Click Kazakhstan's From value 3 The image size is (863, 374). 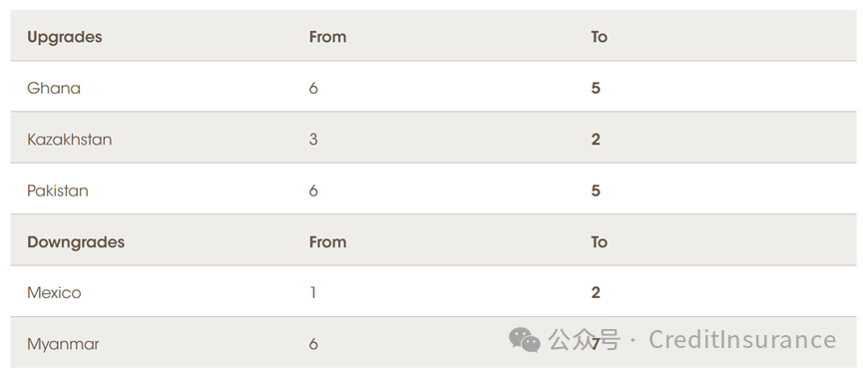[x=313, y=140]
